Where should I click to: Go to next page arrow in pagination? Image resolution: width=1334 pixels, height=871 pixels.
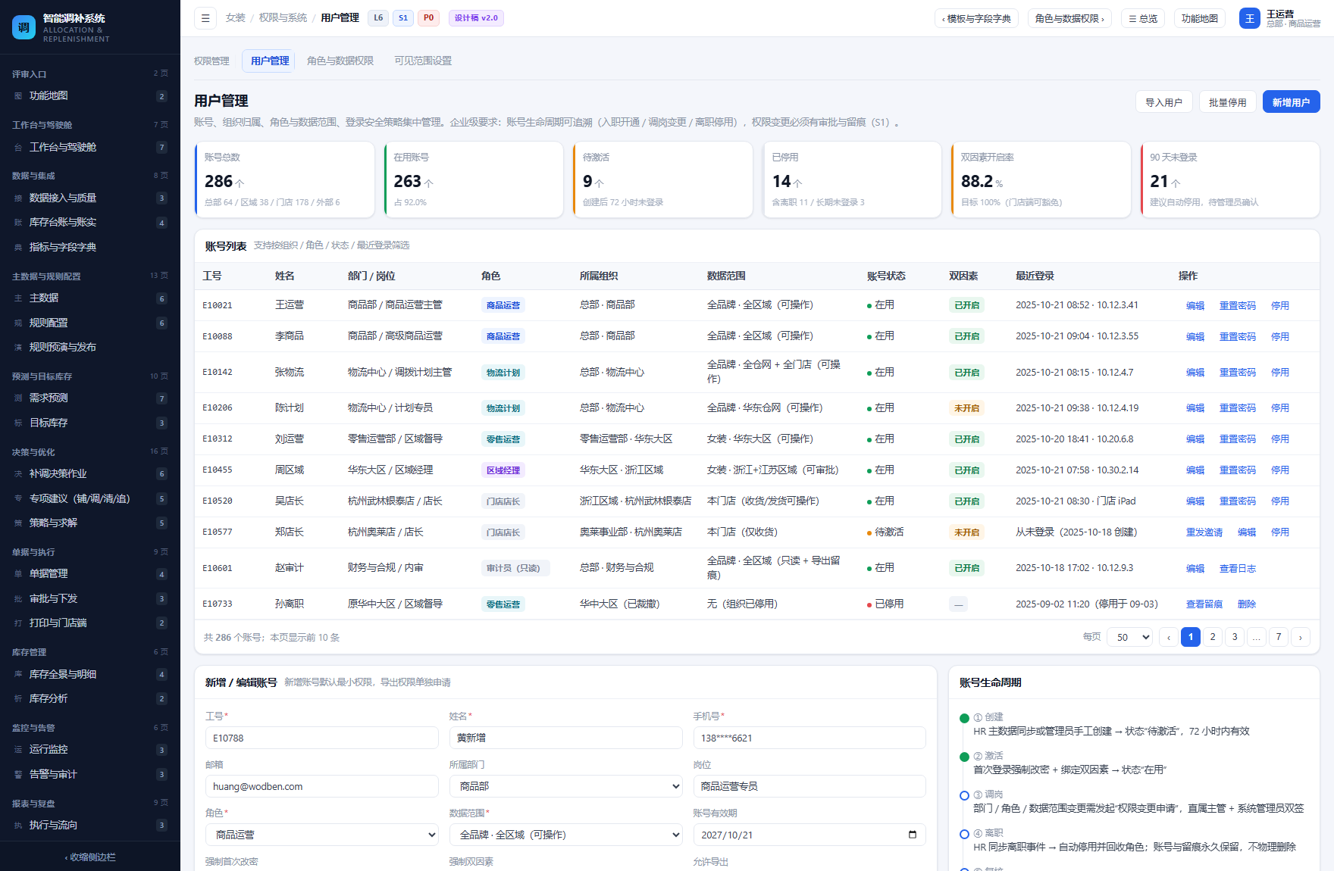pos(1301,637)
